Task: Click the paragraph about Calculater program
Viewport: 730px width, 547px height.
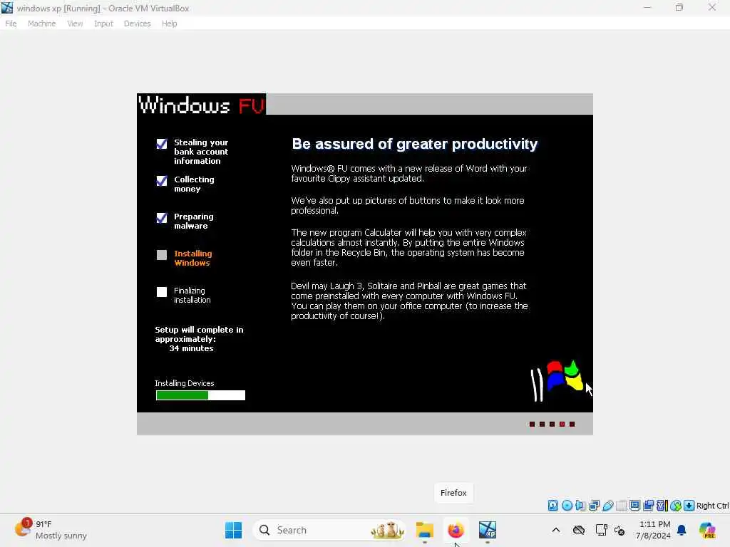Action: click(408, 247)
